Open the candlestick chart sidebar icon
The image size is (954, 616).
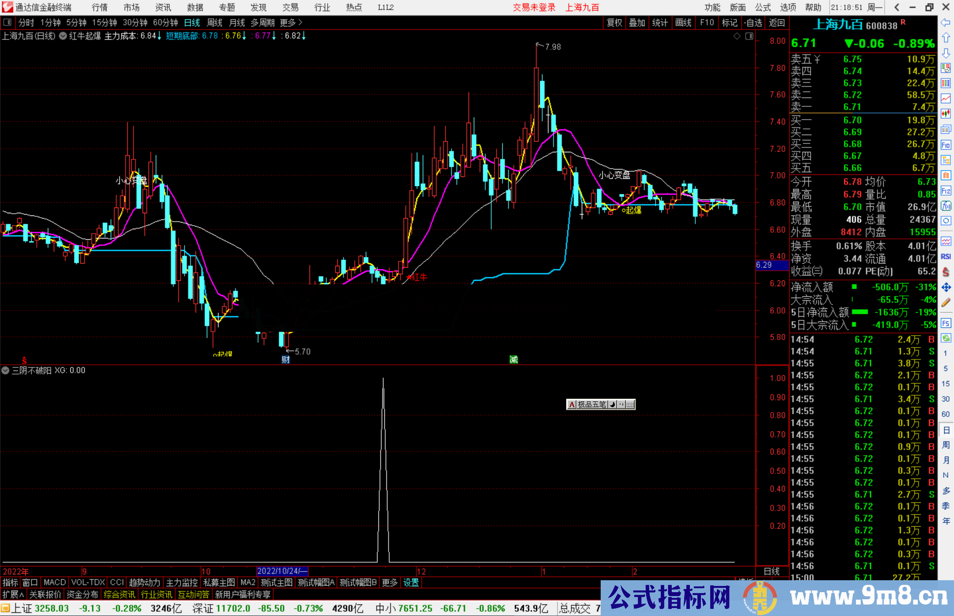tap(946, 113)
